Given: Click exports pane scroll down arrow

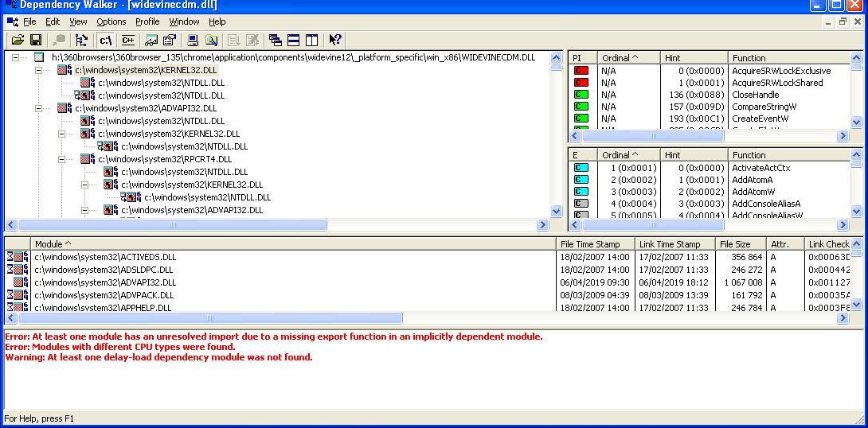Looking at the screenshot, I should [856, 211].
